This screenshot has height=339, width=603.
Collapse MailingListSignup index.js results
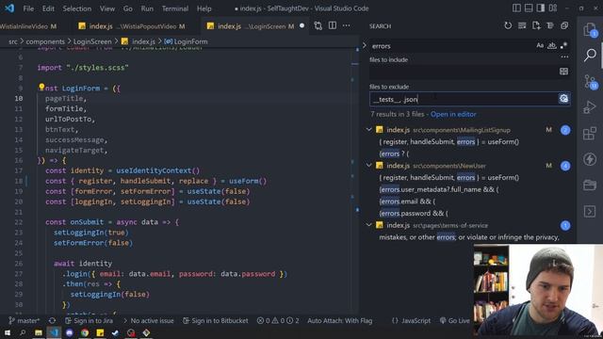pyautogui.click(x=368, y=130)
